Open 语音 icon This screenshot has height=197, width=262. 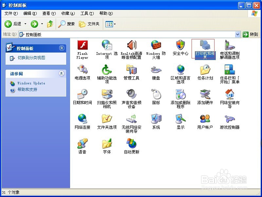tap(83, 143)
